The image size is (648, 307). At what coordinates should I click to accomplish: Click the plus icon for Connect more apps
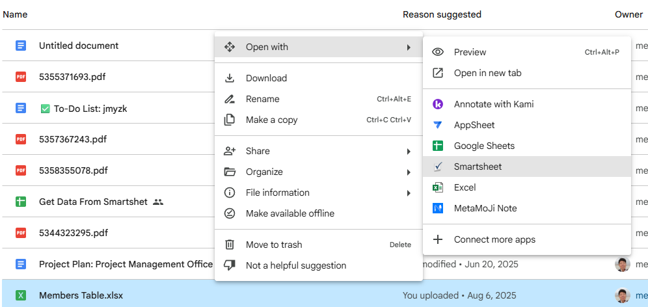[438, 239]
